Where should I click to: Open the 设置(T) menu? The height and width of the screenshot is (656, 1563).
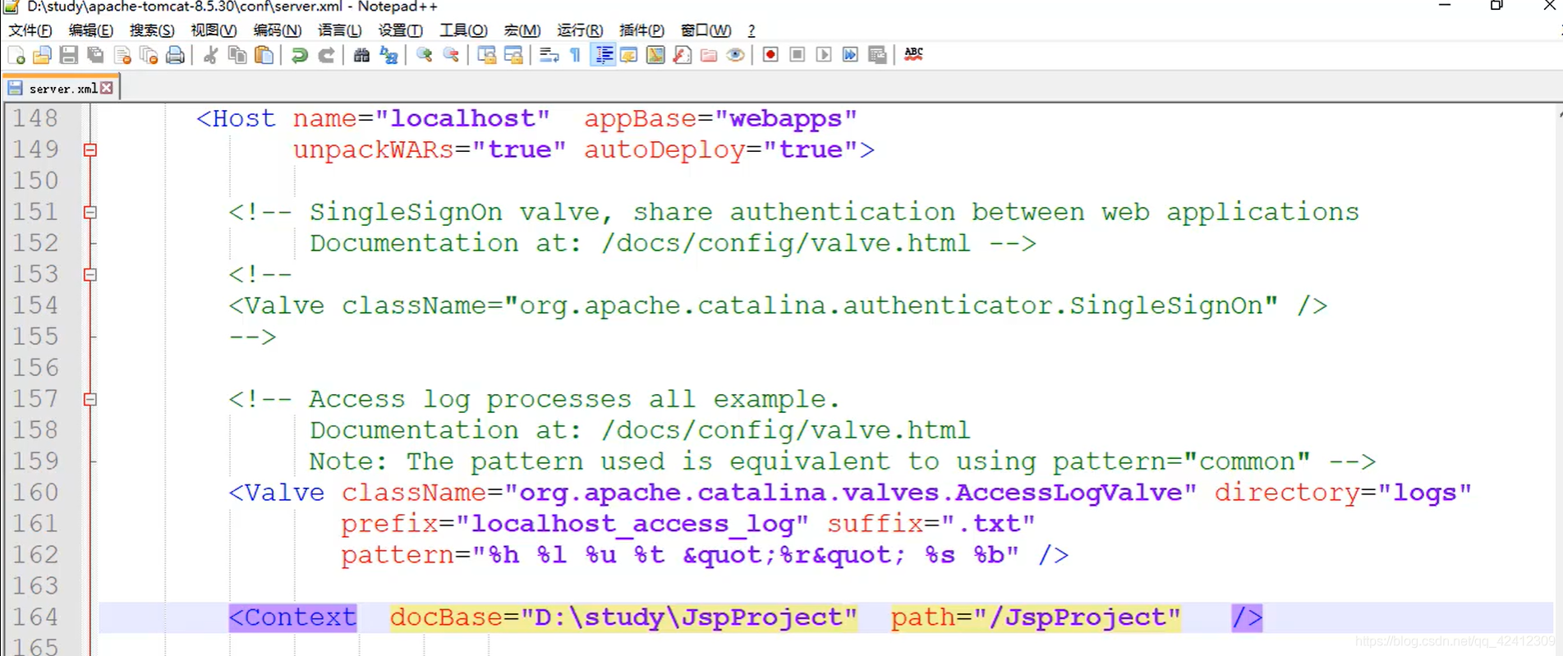(400, 30)
